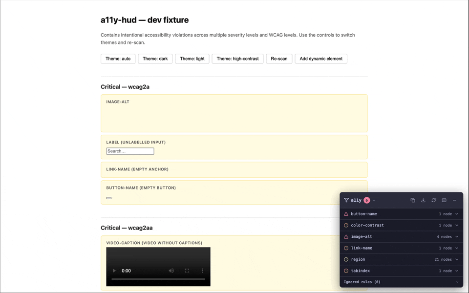Expand the region rule chevron
This screenshot has width=469, height=293.
click(x=457, y=259)
